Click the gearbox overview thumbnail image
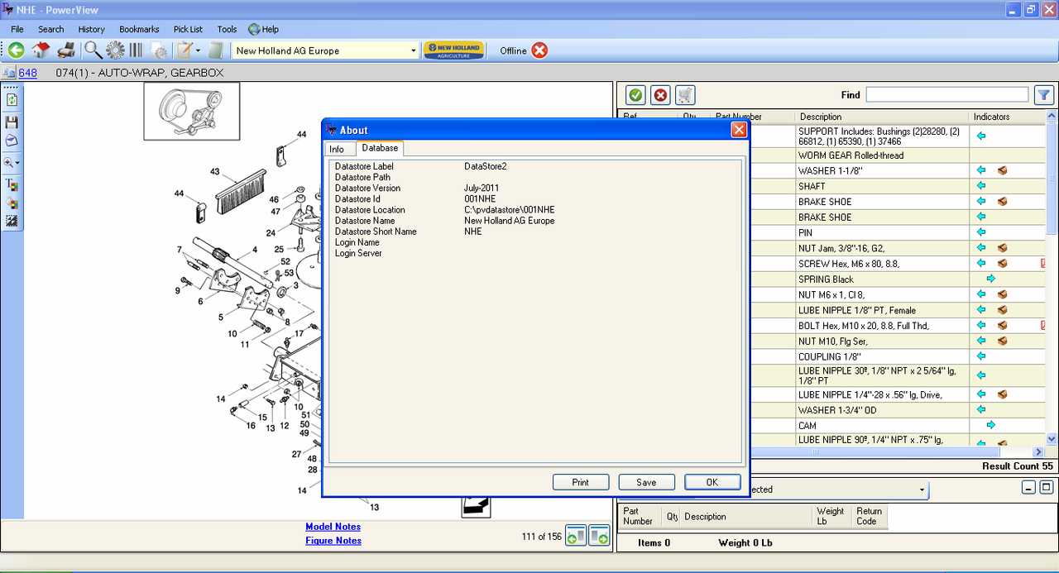Image resolution: width=1059 pixels, height=573 pixels. pyautogui.click(x=192, y=111)
